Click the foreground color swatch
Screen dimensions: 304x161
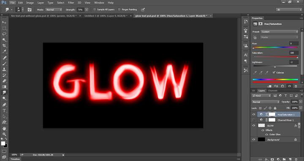[3, 143]
